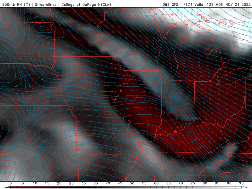Click the colorbar label "25"
Image resolution: width=252 pixels, height=189 pixels.
(x=72, y=183)
